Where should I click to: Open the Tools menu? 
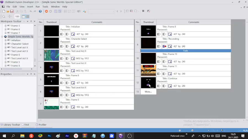point(45,7)
